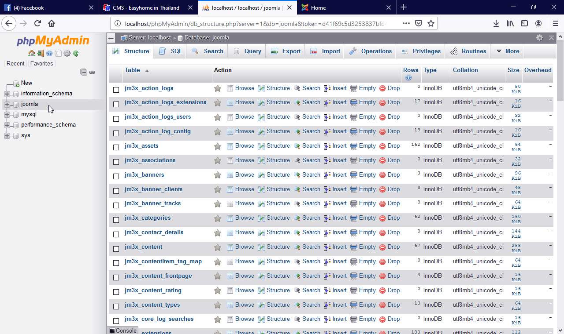The image size is (564, 334).
Task: Log out using the exit door icon
Action: [x=41, y=53]
